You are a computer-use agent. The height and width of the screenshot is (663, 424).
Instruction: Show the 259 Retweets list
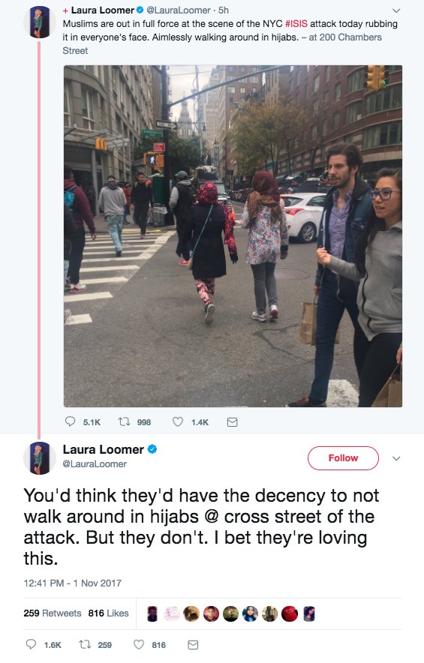[x=53, y=613]
